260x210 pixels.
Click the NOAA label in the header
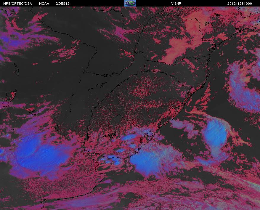(x=44, y=4)
